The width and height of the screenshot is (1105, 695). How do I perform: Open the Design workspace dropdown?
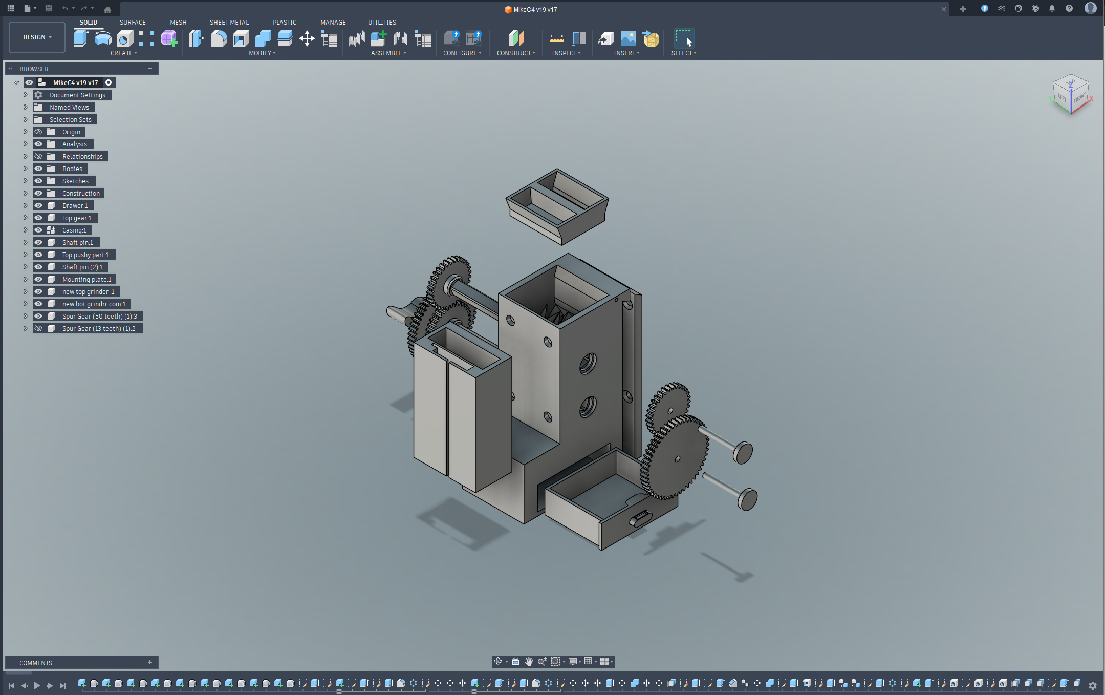[x=37, y=37]
